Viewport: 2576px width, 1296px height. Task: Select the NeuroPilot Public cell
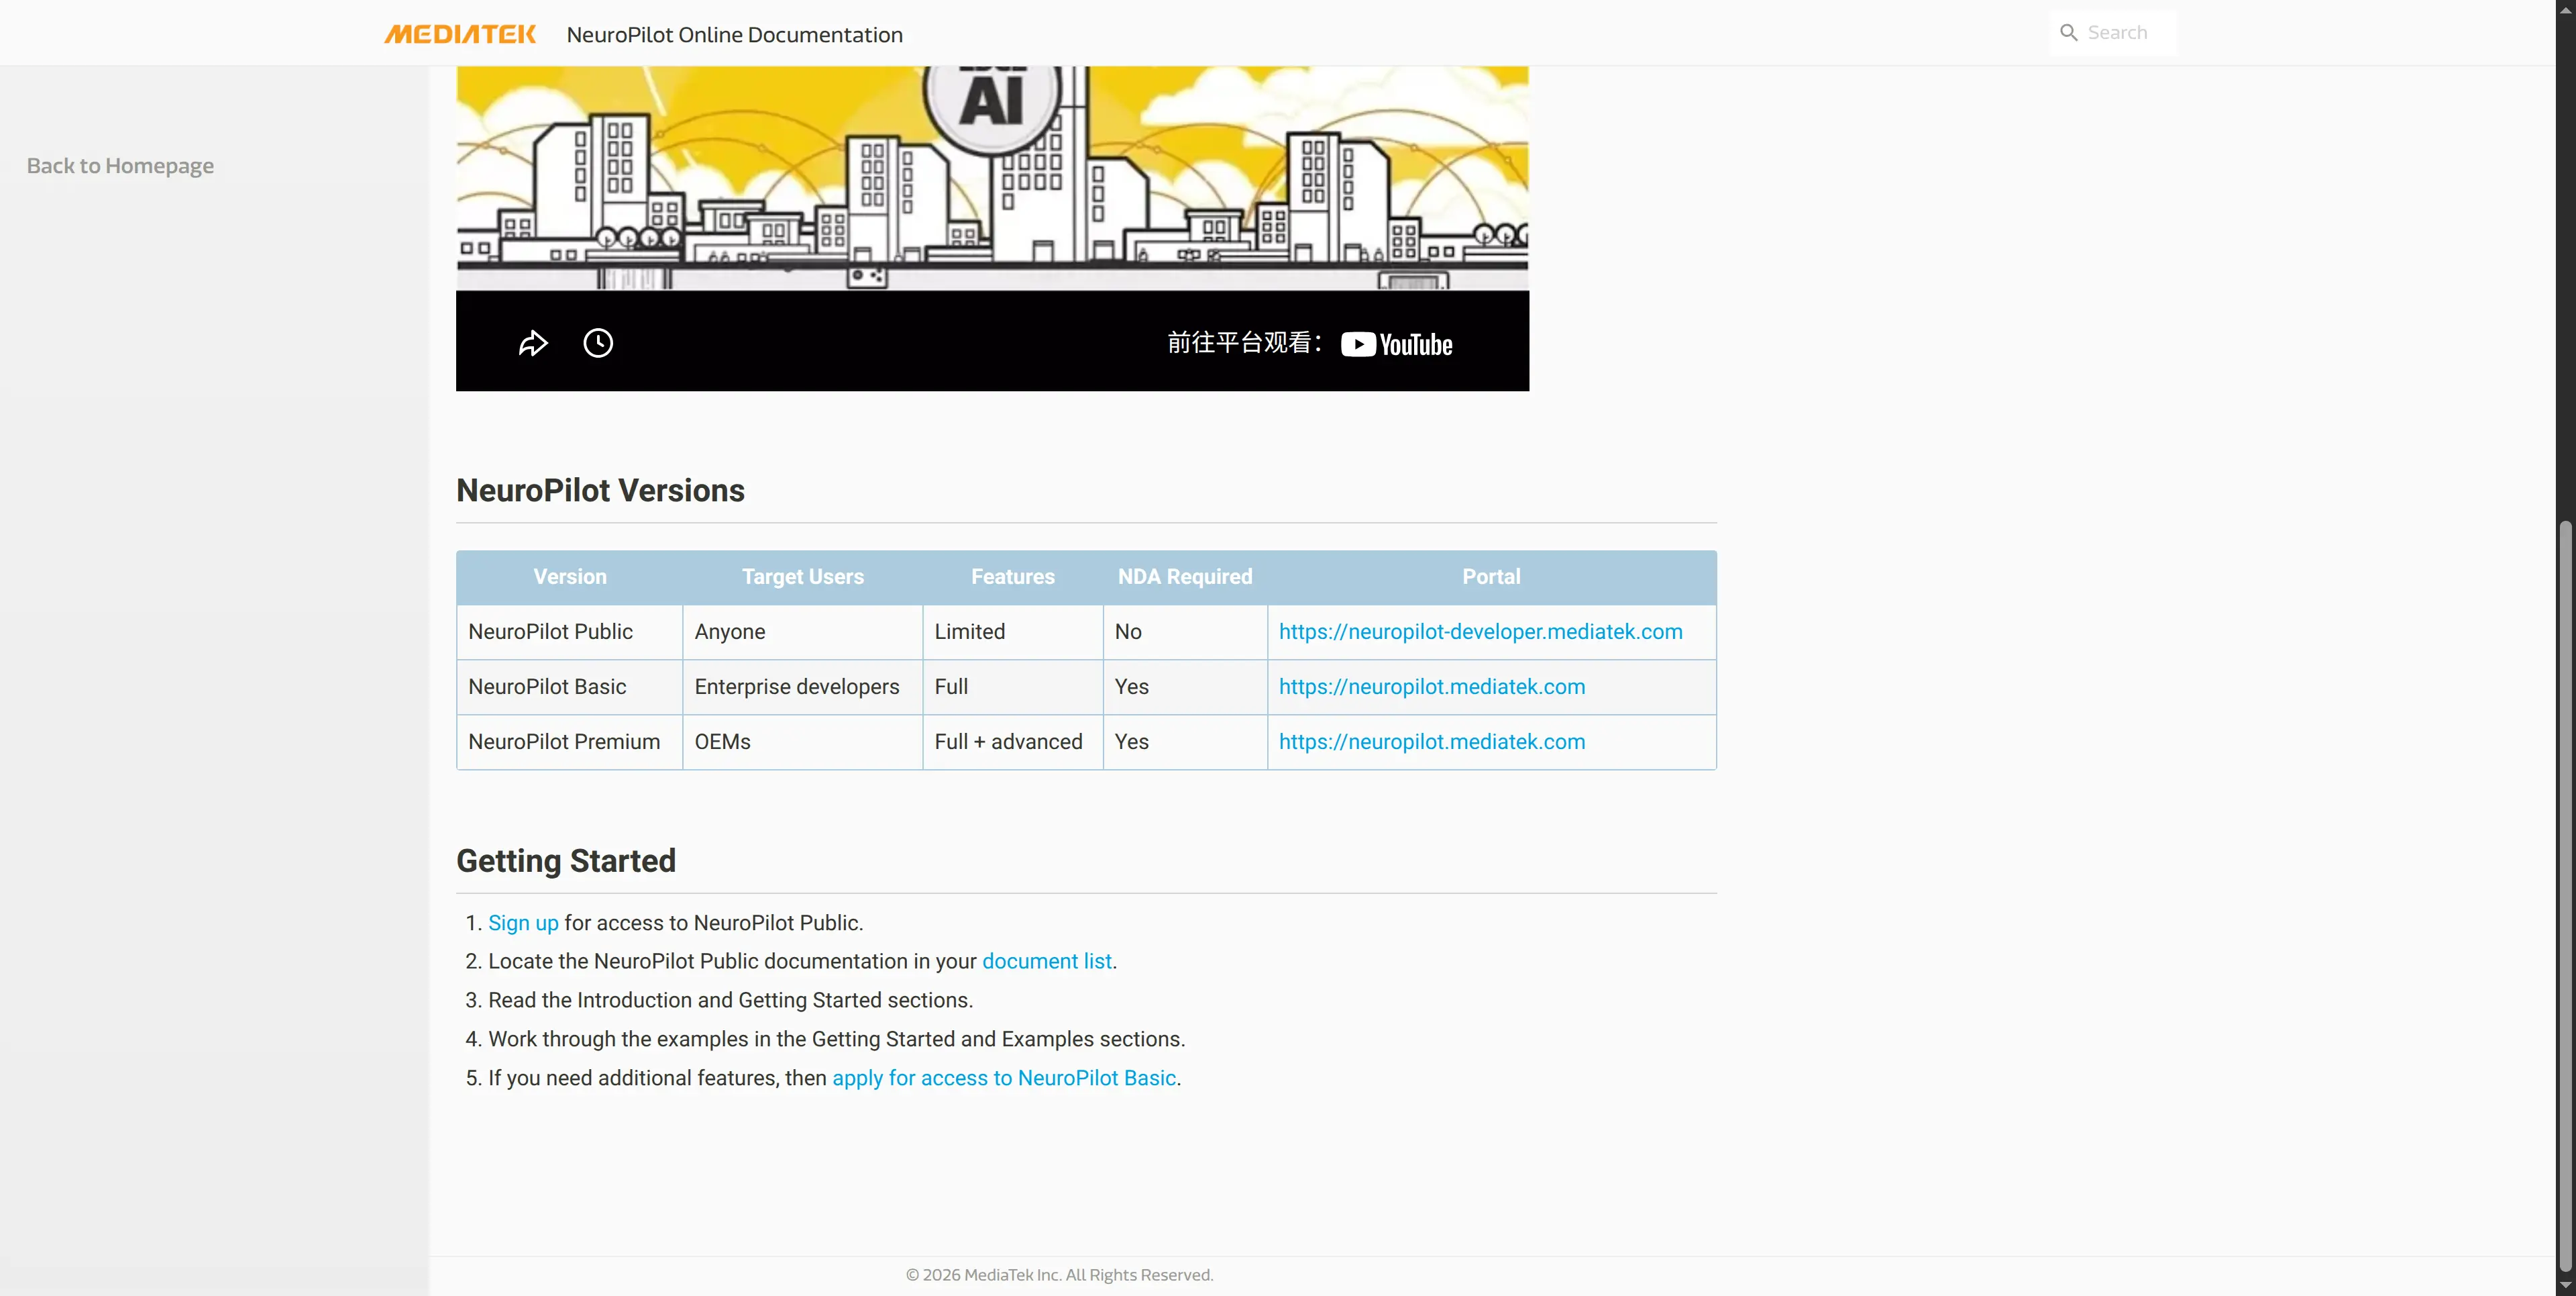coord(570,632)
